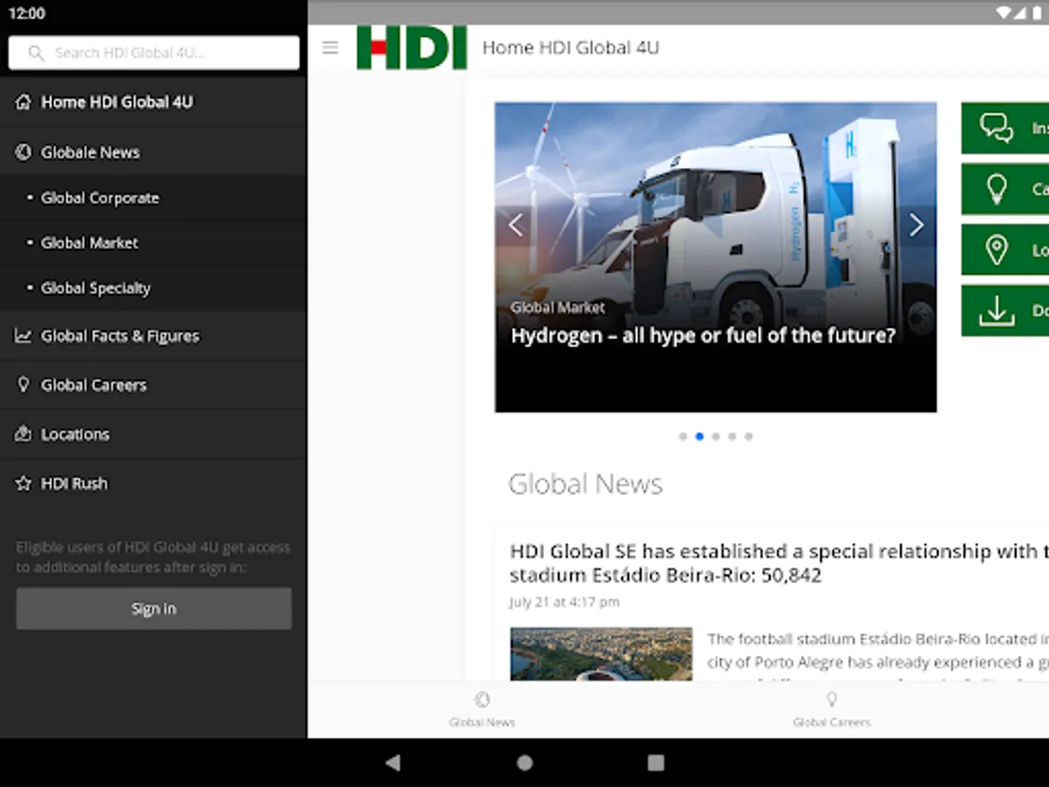Image resolution: width=1049 pixels, height=787 pixels.
Task: Open the stadium aerial photo thumbnail
Action: pos(601,654)
